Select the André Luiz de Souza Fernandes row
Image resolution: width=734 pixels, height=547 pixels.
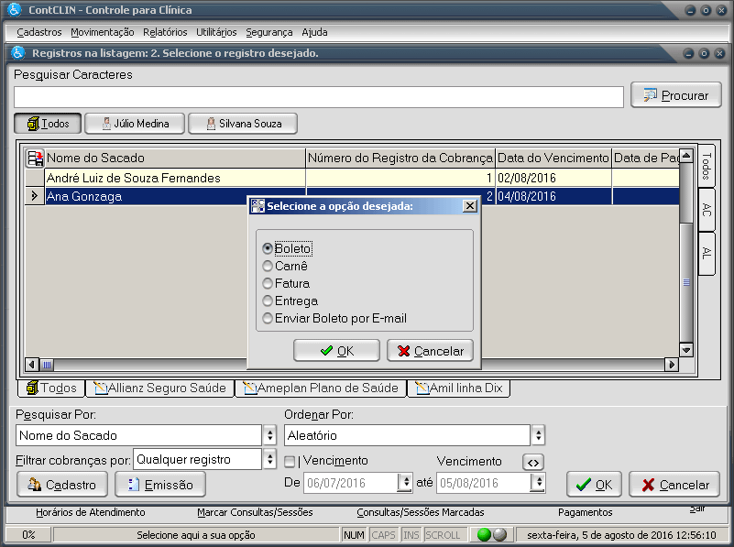click(352, 178)
